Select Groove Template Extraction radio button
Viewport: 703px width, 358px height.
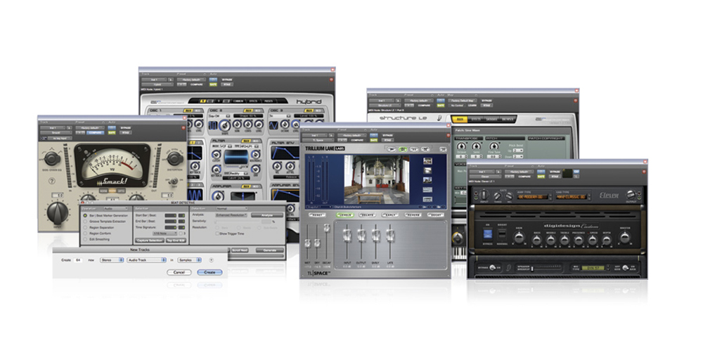click(85, 222)
